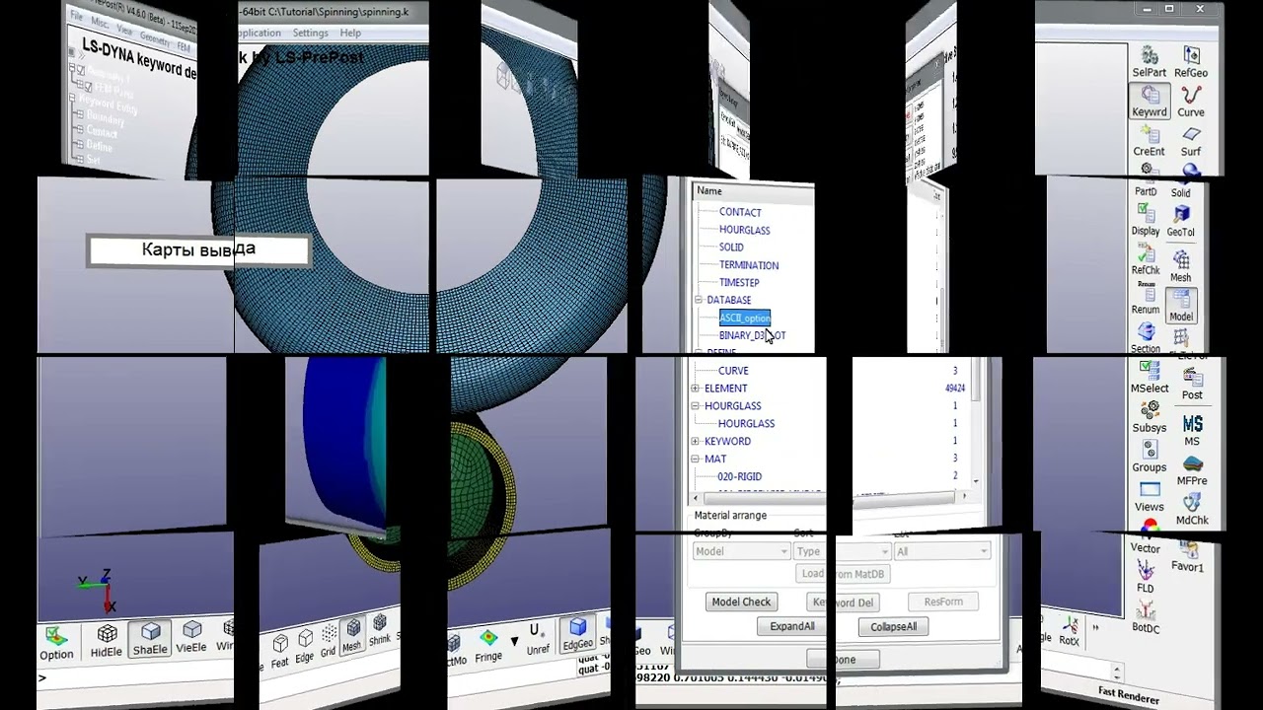The image size is (1263, 710).
Task: Click the CollapseAll button
Action: 893,626
